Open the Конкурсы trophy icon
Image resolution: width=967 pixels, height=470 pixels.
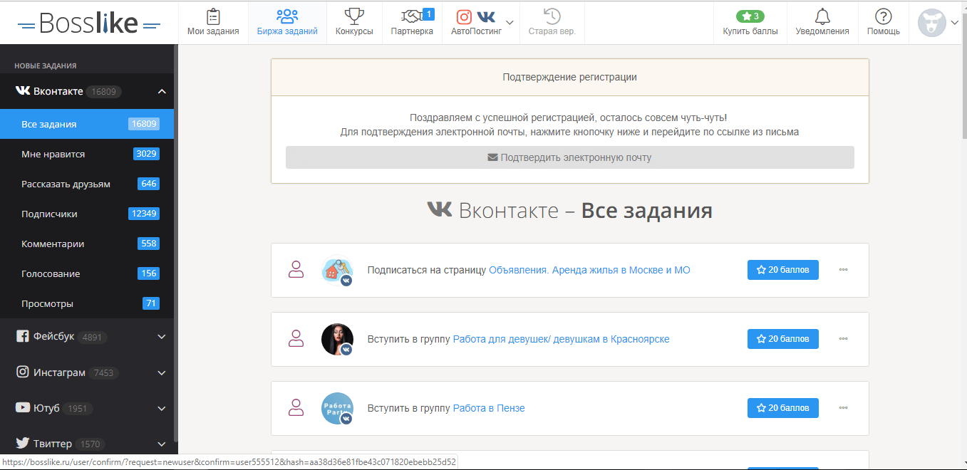[x=354, y=16]
